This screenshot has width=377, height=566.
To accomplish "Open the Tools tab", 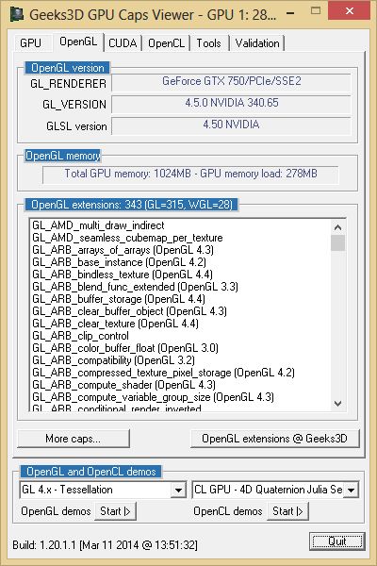I will coord(208,43).
